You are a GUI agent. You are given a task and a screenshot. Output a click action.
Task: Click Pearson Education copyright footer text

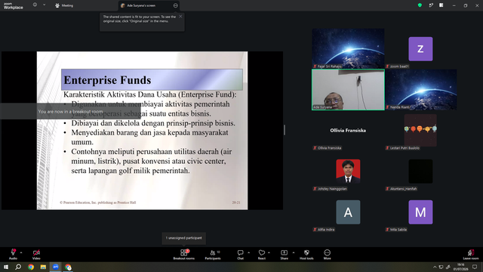tap(97, 202)
